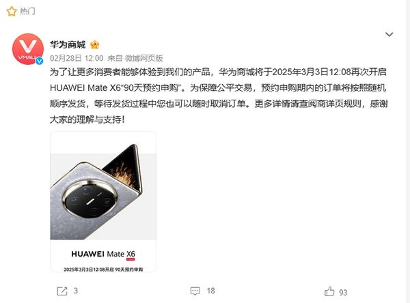
Task: Click the comment count 18
Action: (210, 291)
